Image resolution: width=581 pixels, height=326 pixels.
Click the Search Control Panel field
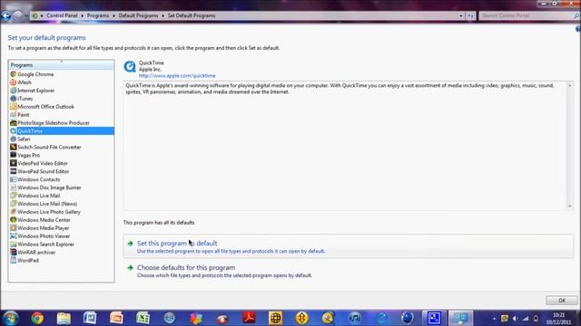pos(526,16)
